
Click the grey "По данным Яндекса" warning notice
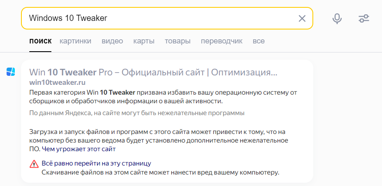pyautogui.click(x=137, y=113)
